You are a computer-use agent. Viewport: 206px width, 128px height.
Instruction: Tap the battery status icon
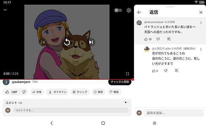[202, 2]
